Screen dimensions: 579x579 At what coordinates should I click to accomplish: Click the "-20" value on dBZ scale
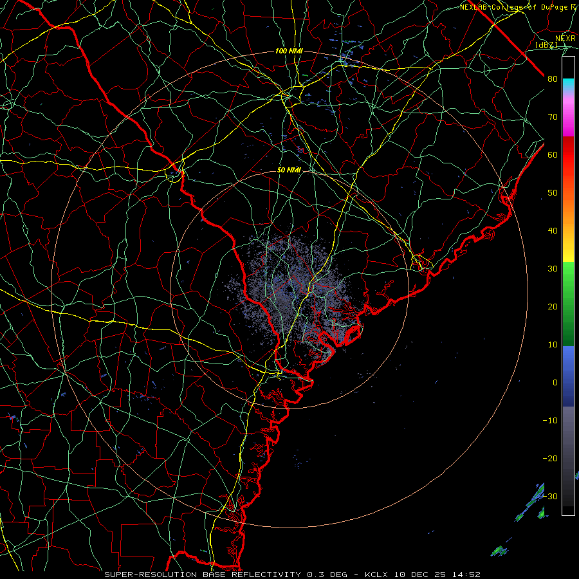[550, 458]
